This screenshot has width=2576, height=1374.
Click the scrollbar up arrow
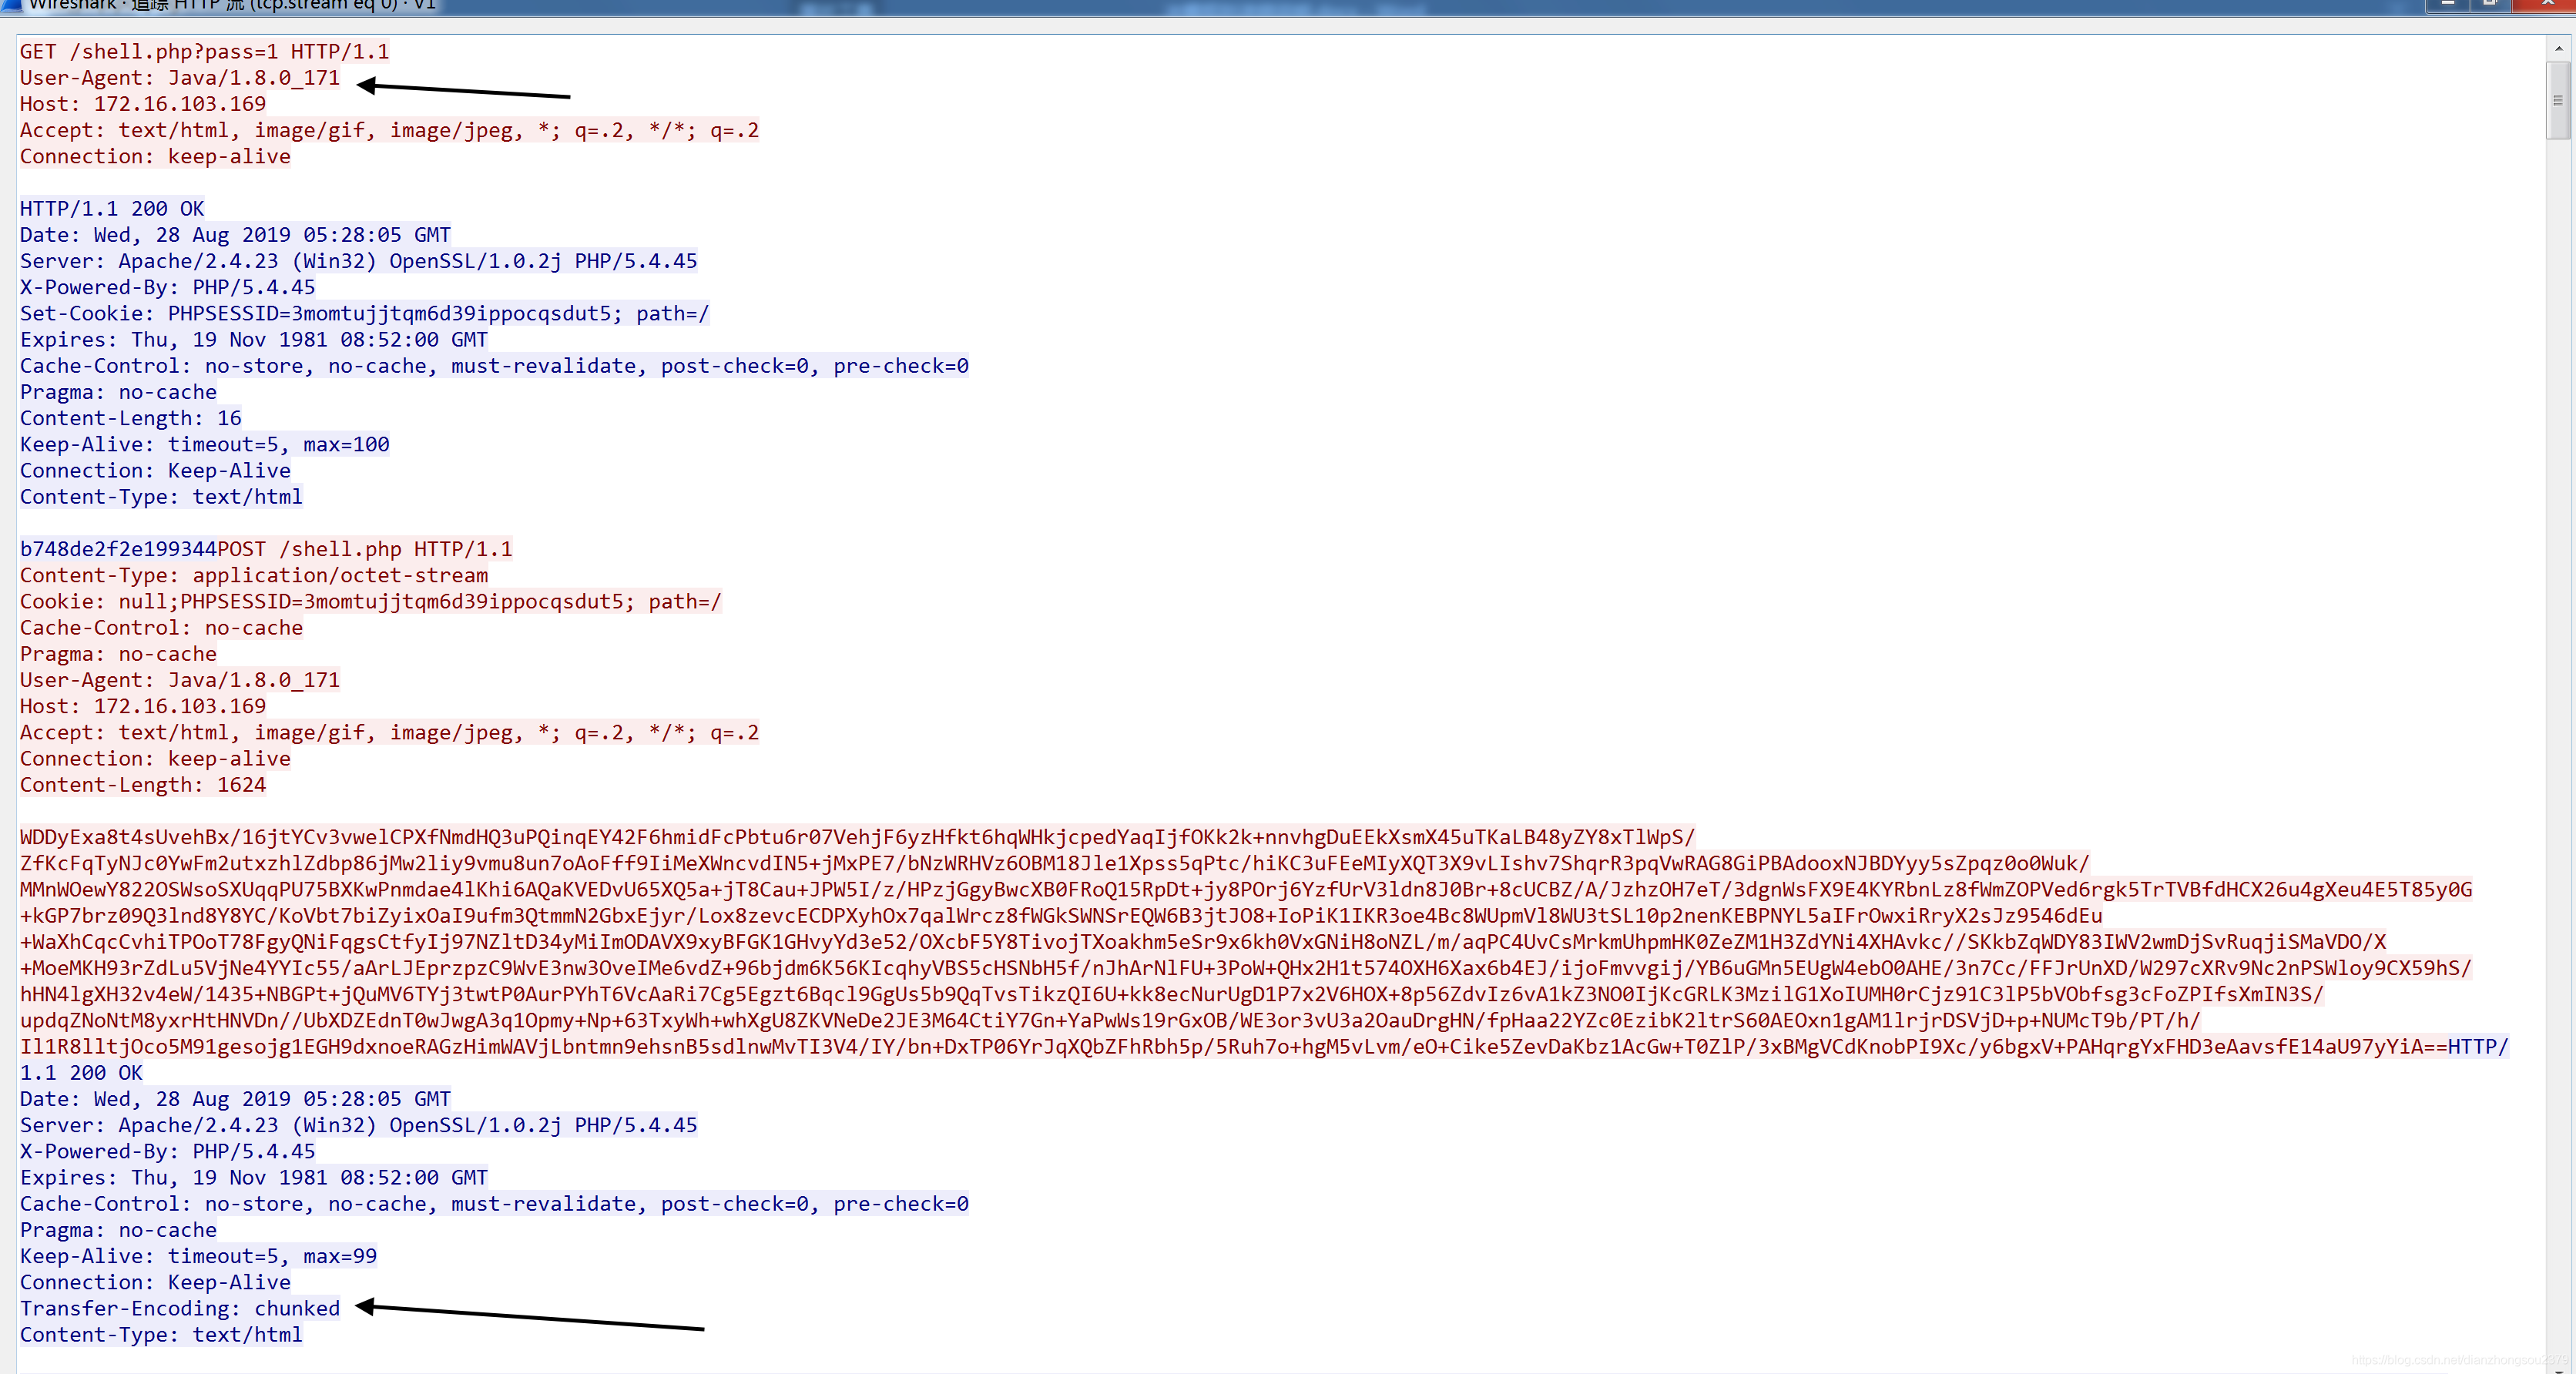2558,48
